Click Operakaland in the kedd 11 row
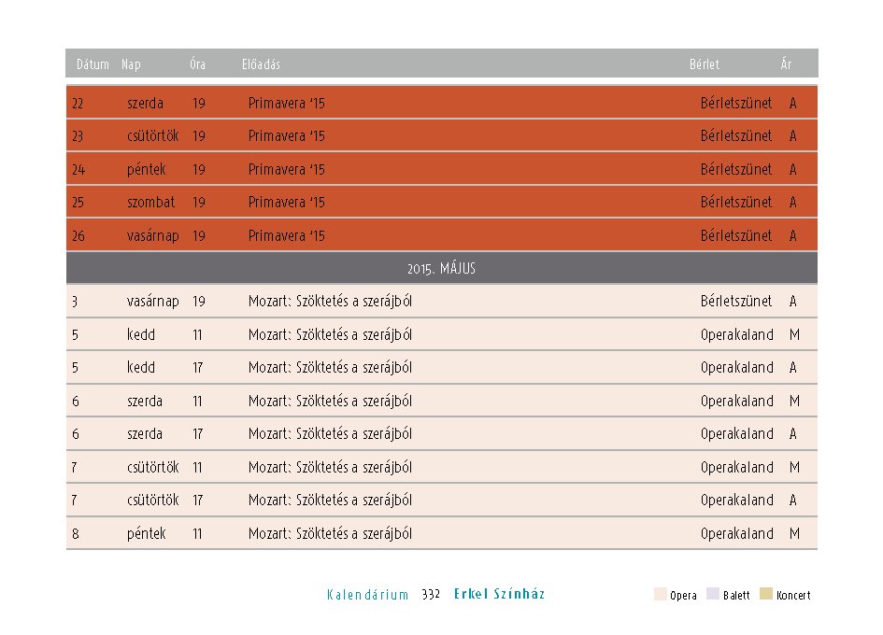Viewport: 883px width, 635px height. coord(737,335)
